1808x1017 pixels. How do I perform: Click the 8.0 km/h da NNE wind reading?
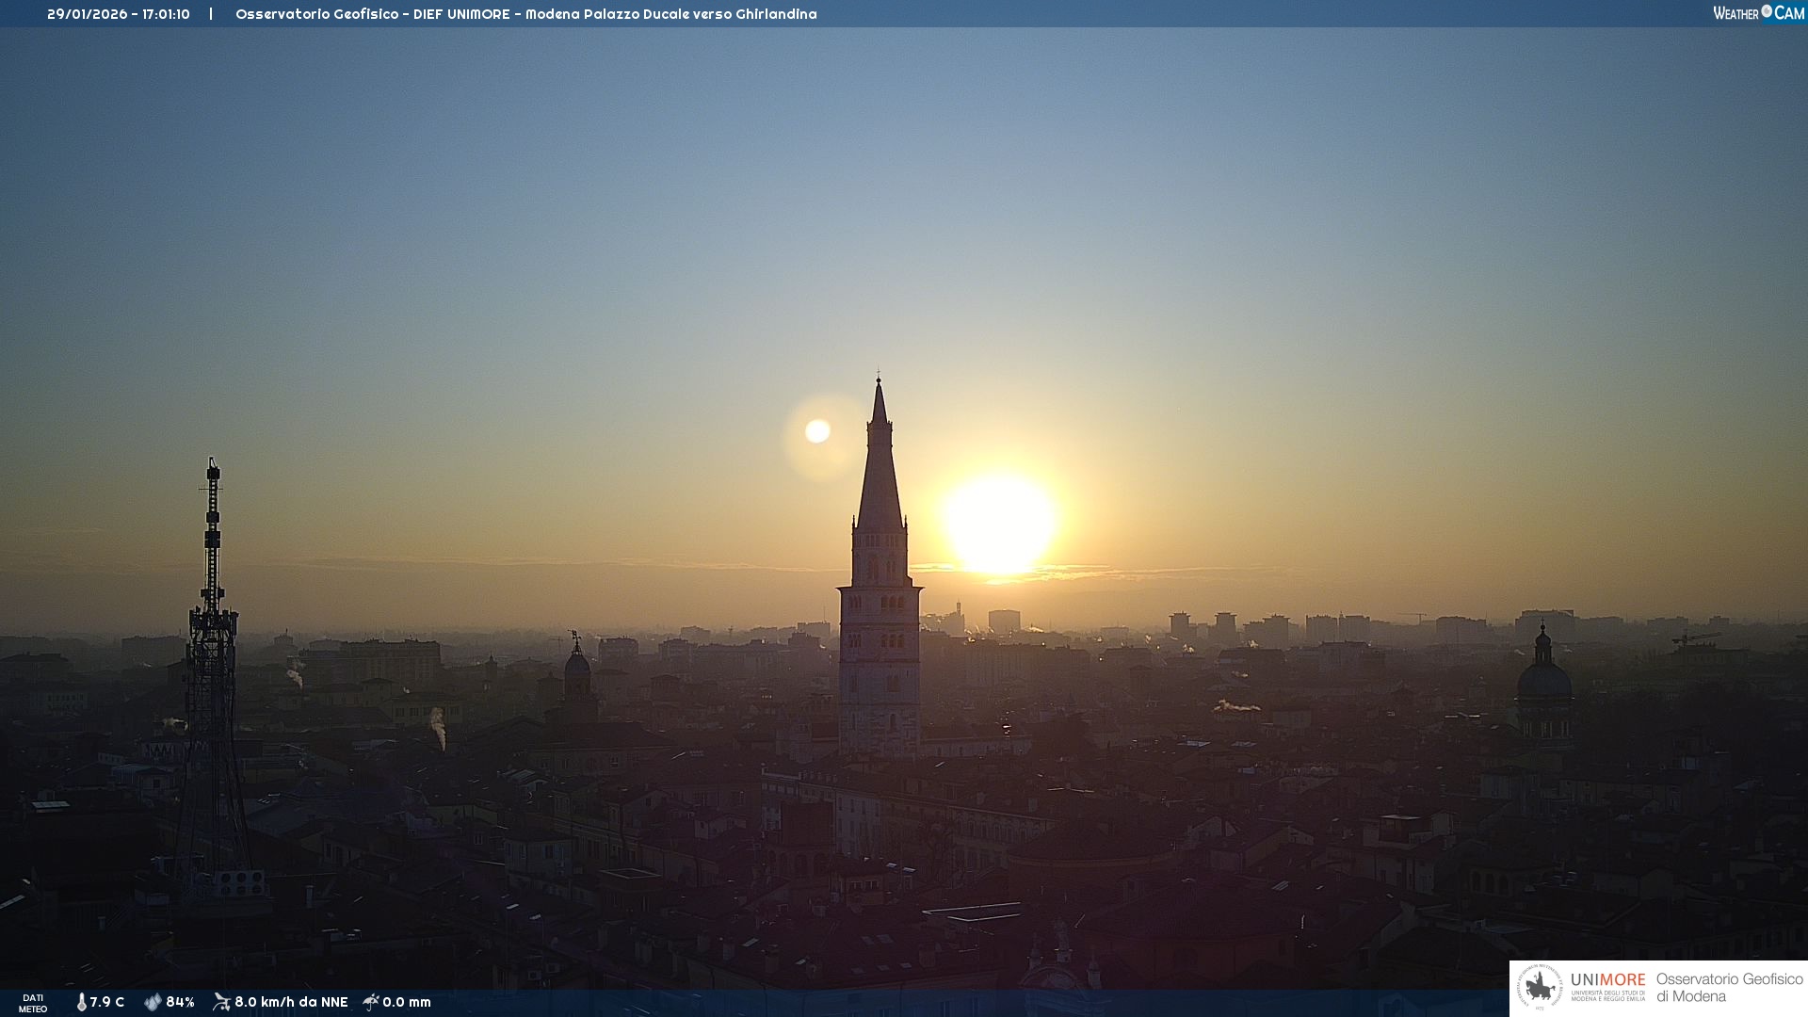291,1002
